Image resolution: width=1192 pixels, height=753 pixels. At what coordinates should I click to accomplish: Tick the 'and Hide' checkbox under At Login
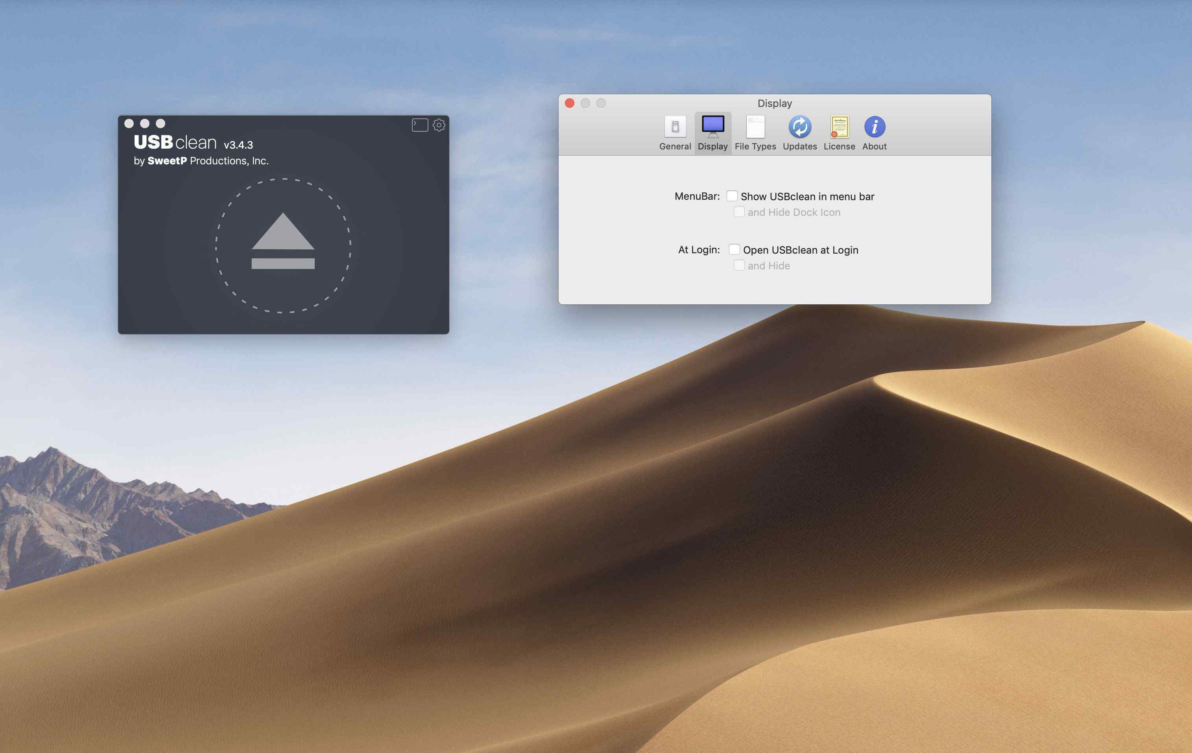tap(738, 265)
